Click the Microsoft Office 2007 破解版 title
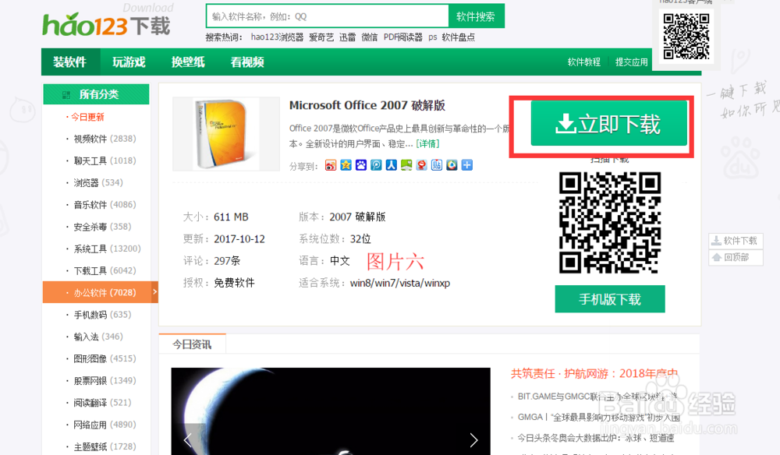 [367, 105]
